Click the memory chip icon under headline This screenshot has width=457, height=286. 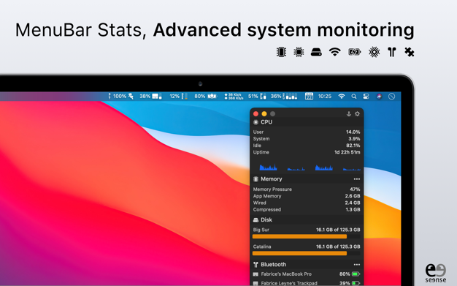click(281, 52)
